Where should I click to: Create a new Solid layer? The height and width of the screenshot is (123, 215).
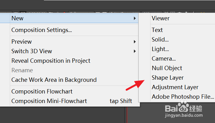[160, 39]
